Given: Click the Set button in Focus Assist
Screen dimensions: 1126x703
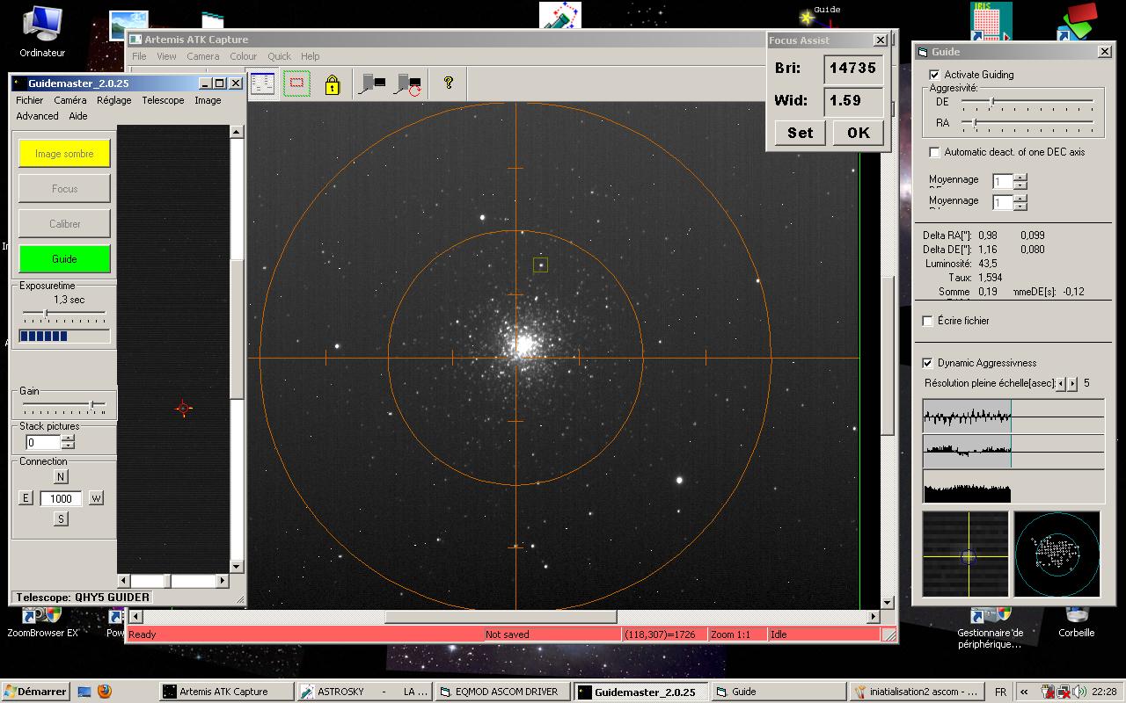Looking at the screenshot, I should tap(800, 133).
